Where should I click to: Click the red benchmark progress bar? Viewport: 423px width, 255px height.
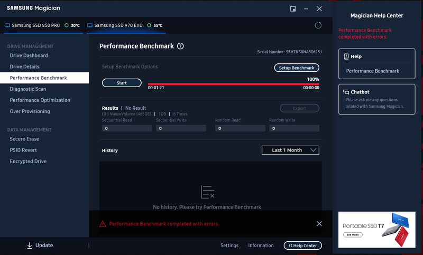tap(233, 84)
